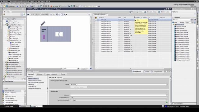The height and width of the screenshot is (112, 199).
Task: Click the Slave_1 breadcrumb segment
Action: tap(58, 9)
